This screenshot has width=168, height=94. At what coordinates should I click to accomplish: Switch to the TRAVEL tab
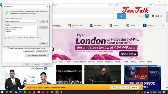134,62
